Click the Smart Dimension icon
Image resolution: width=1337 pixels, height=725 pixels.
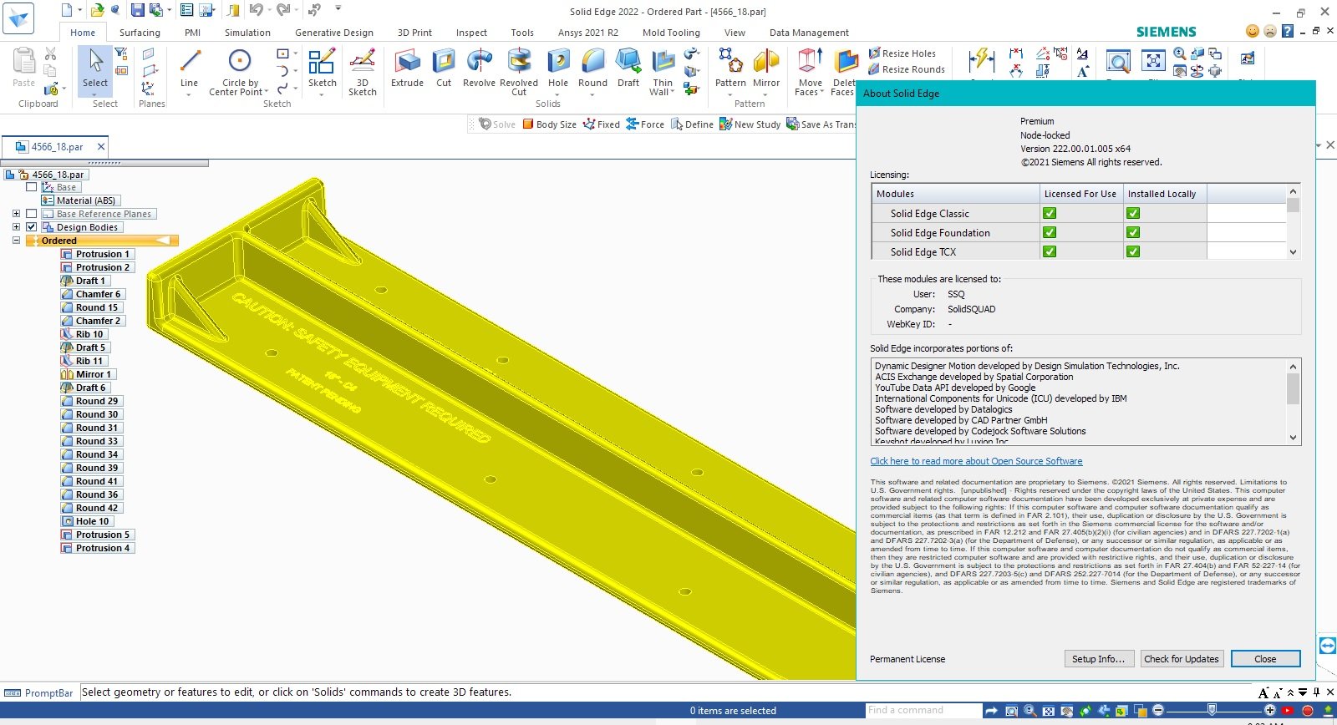pyautogui.click(x=981, y=61)
